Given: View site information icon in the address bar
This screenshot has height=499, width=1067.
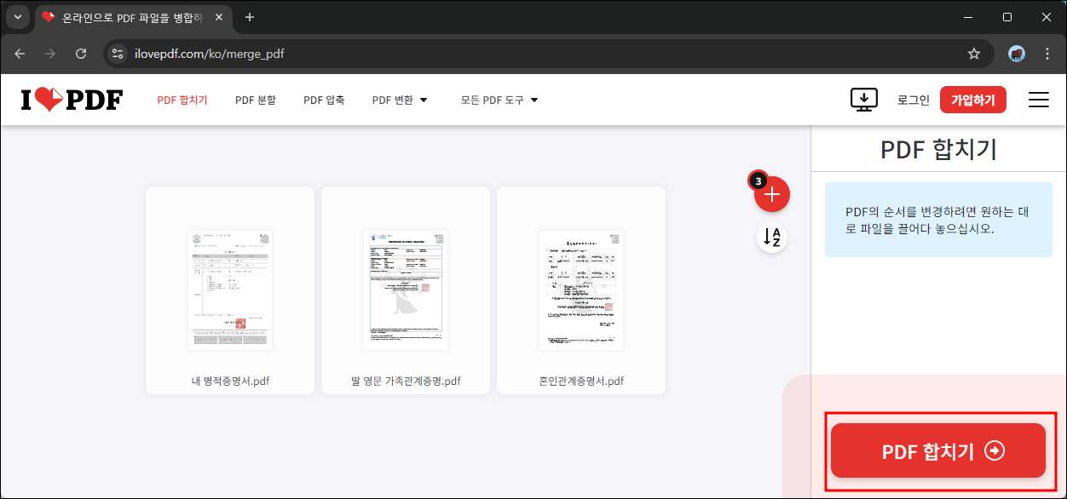Looking at the screenshot, I should [x=118, y=54].
